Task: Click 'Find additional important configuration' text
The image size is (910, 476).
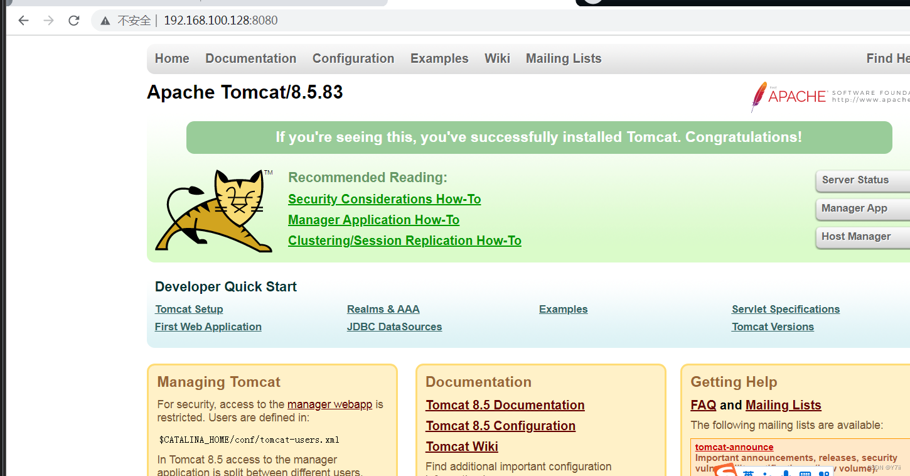Action: click(x=518, y=467)
